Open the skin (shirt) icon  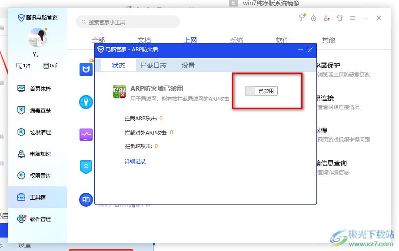pos(339,18)
